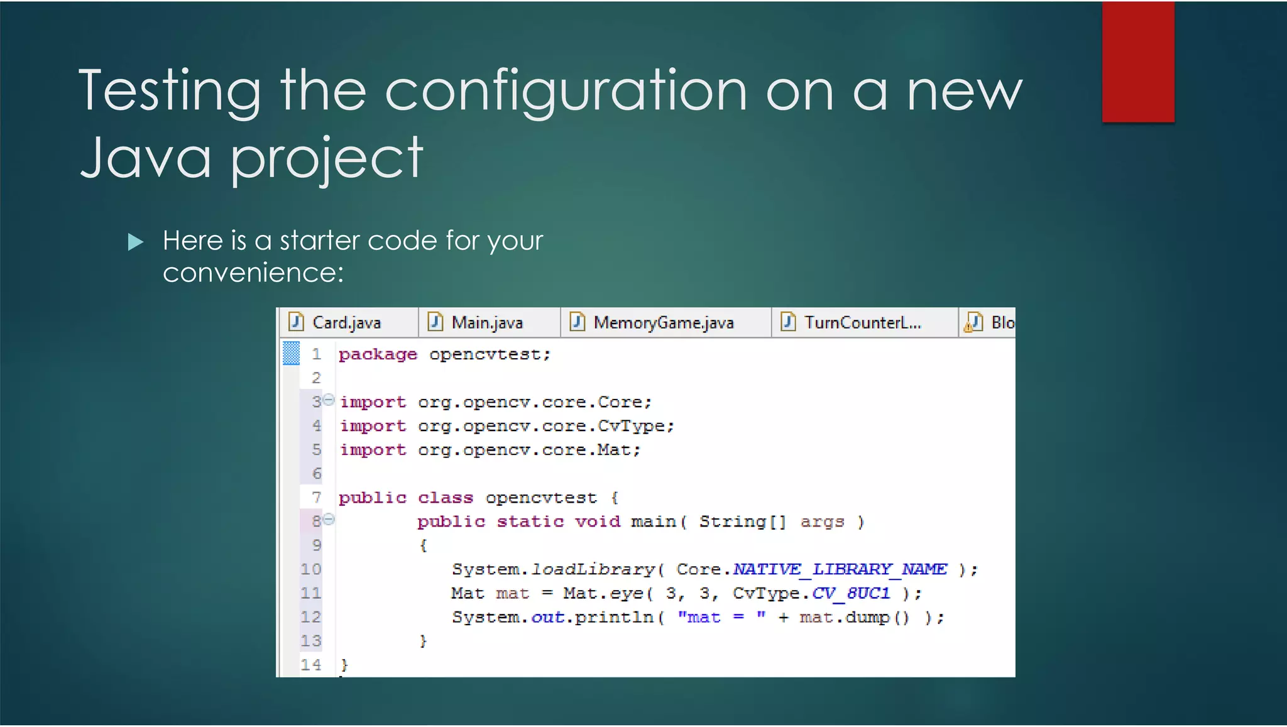Click the file icon on TurnCounterL... tab

click(788, 322)
